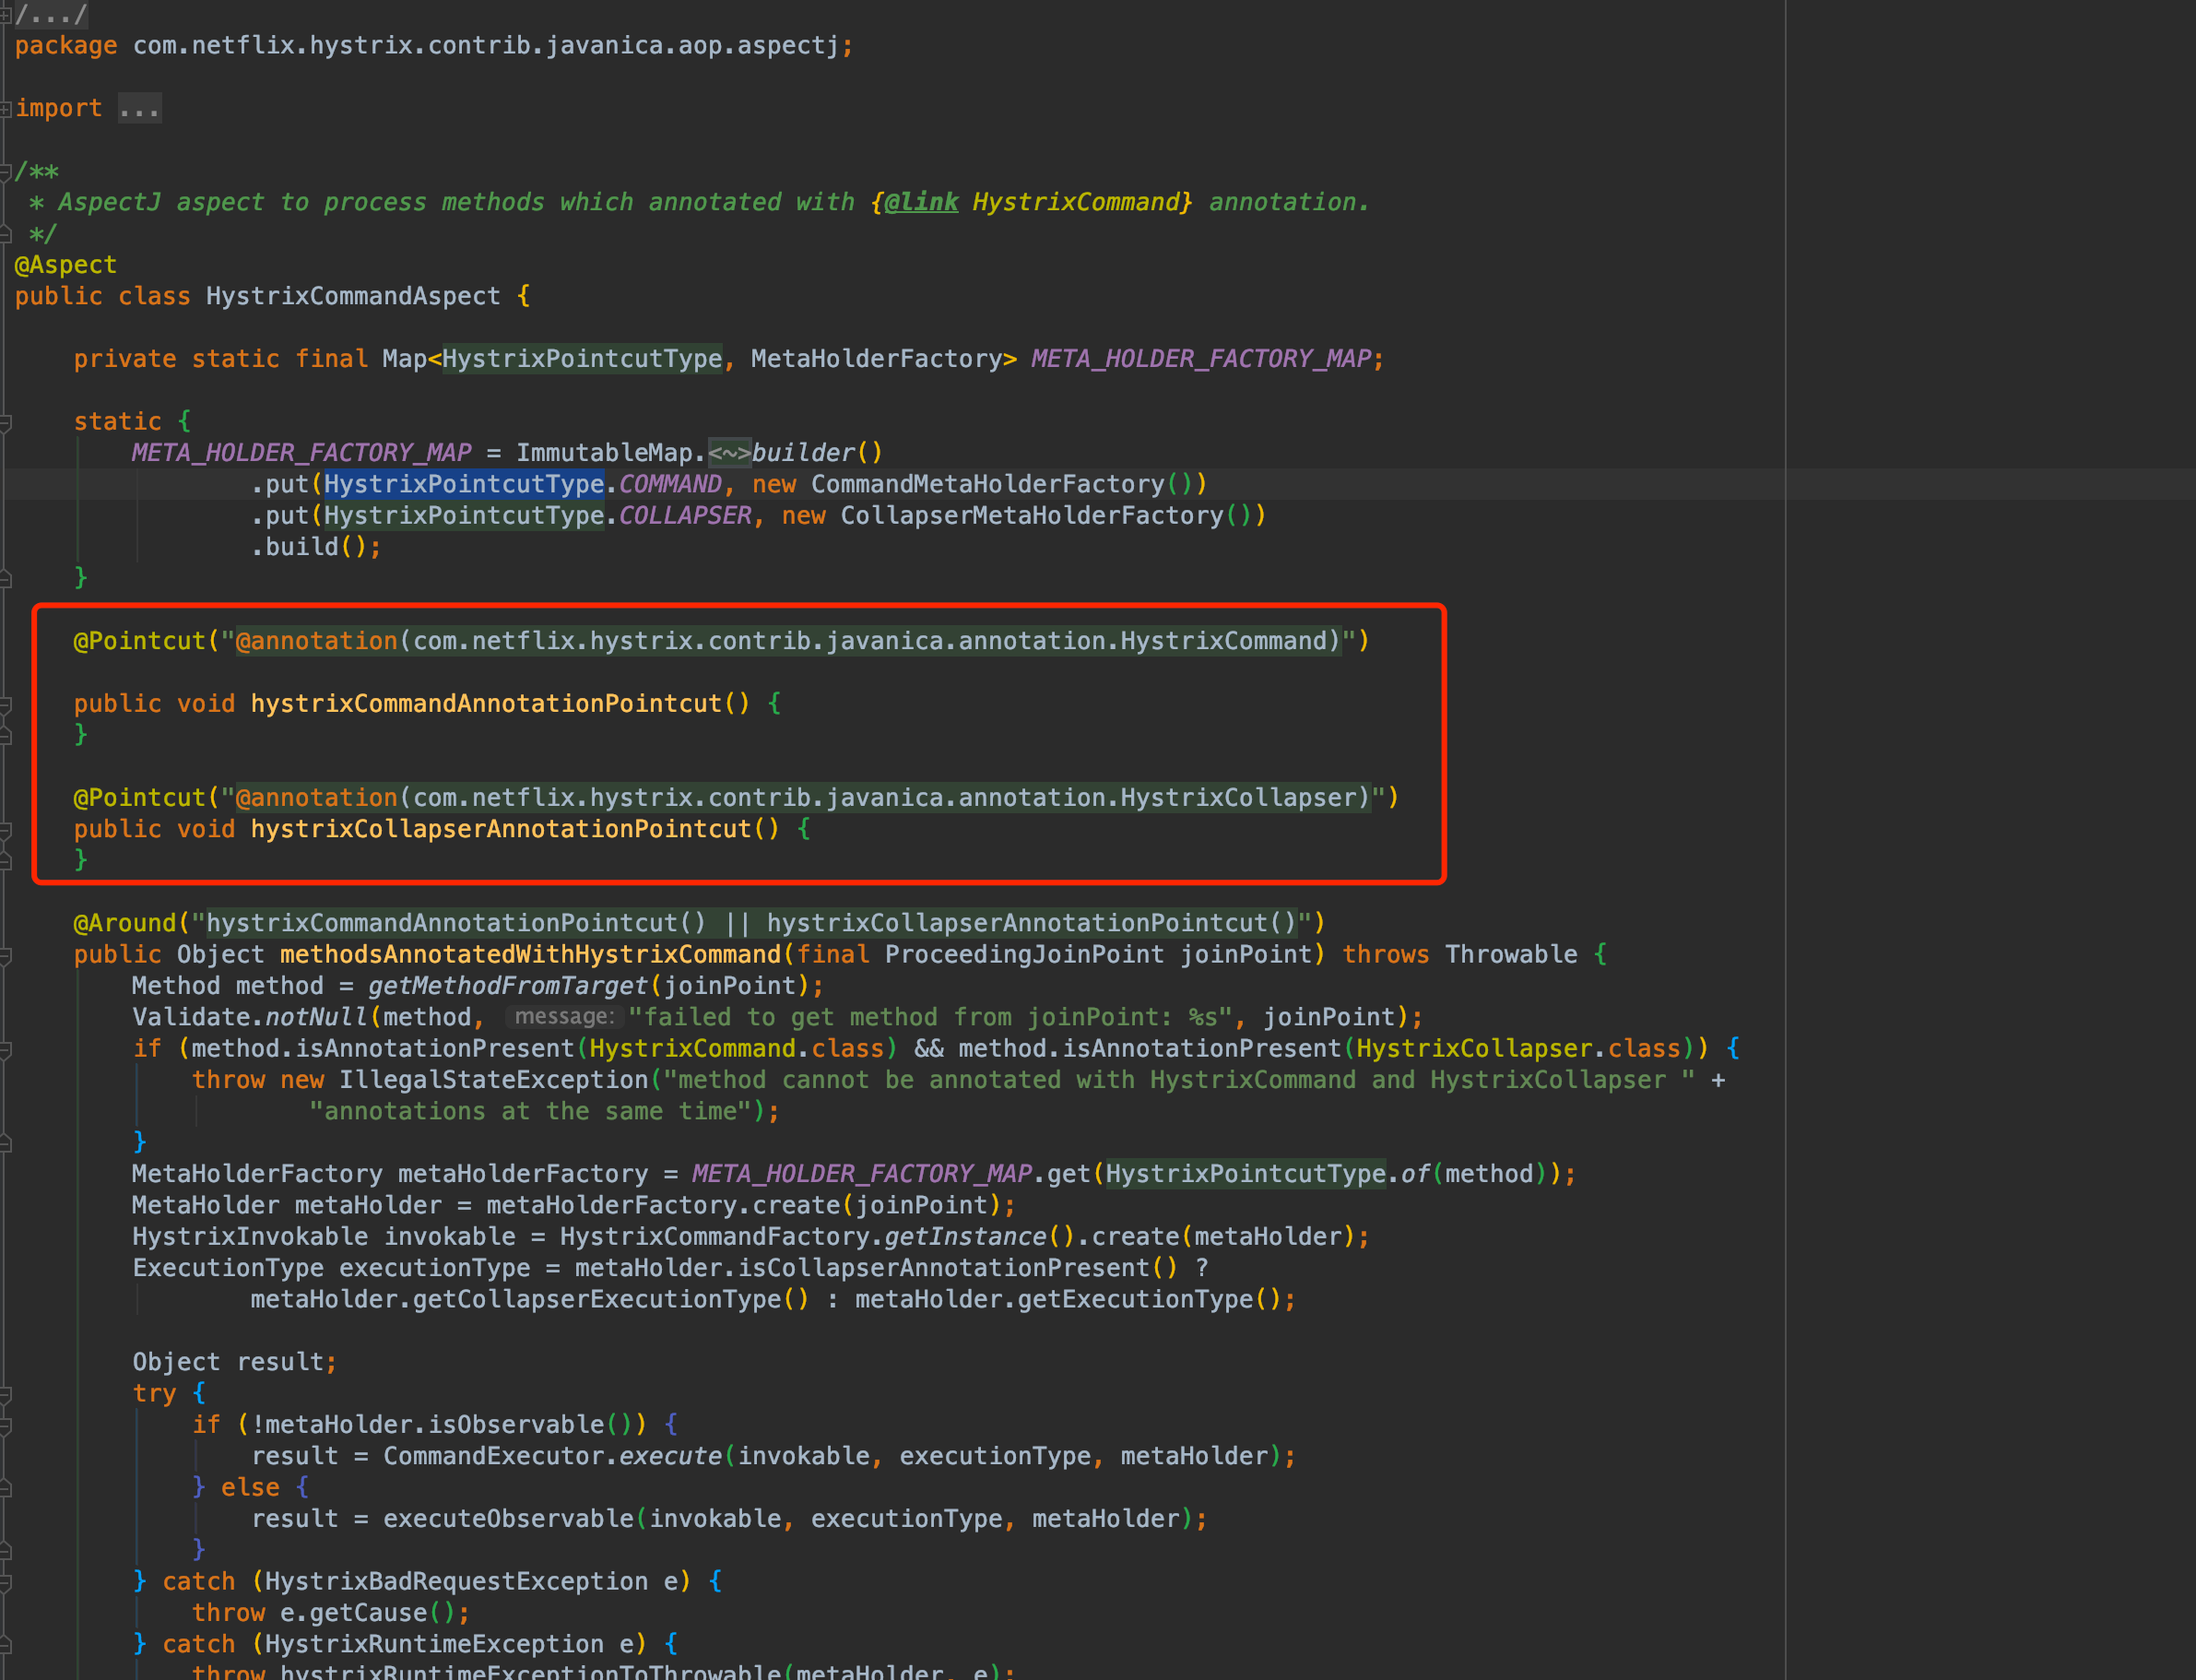
Task: Collapse the class Javadoc comment block
Action: pos(6,172)
